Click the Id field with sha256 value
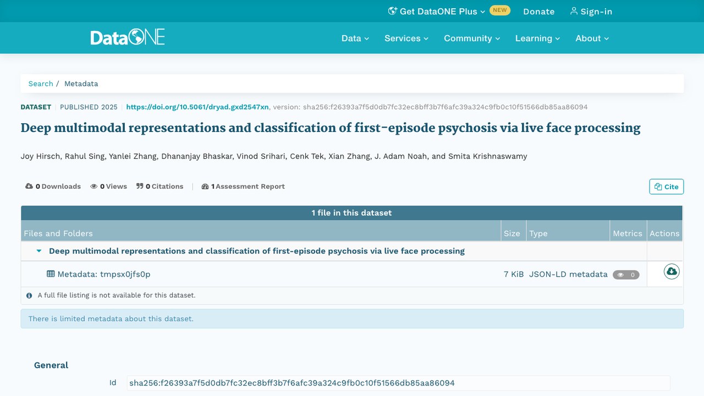Image resolution: width=704 pixels, height=396 pixels. click(398, 383)
